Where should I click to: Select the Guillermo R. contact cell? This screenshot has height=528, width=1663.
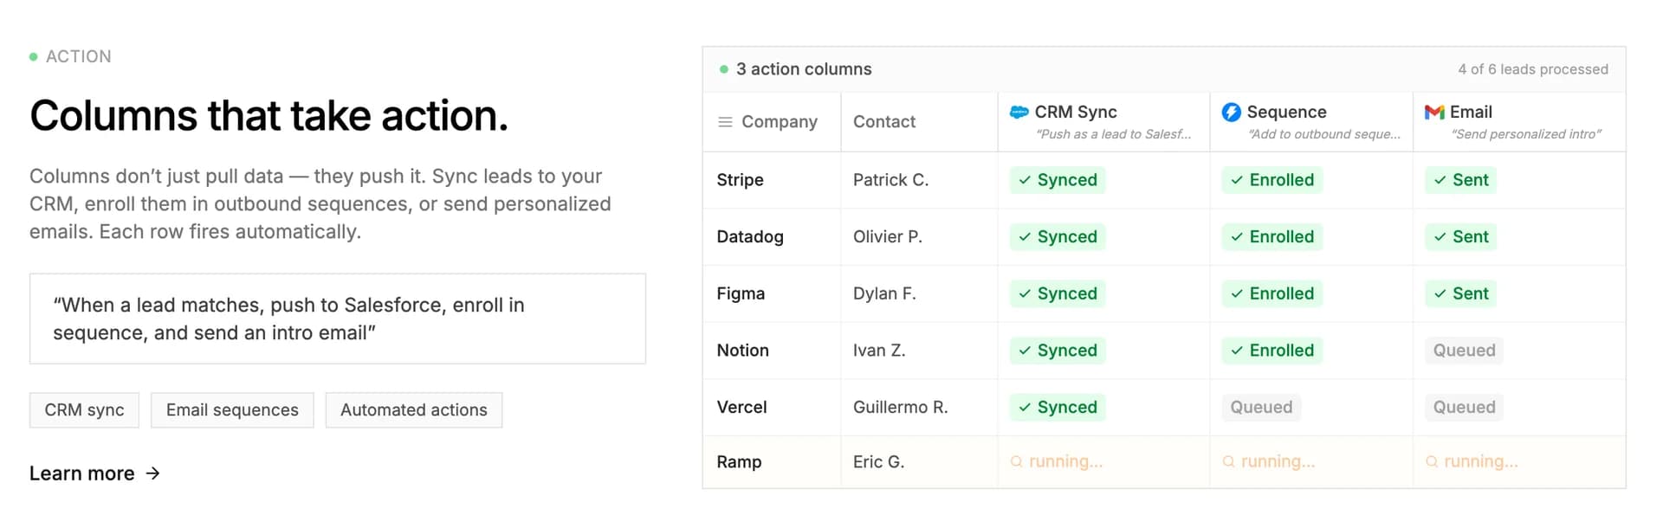click(901, 408)
